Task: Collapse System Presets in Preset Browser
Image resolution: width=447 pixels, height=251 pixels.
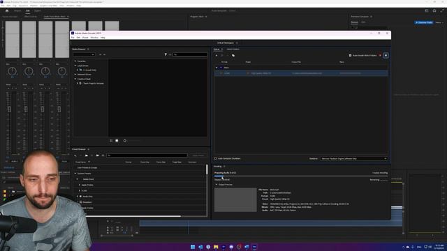Action: pyautogui.click(x=75, y=174)
